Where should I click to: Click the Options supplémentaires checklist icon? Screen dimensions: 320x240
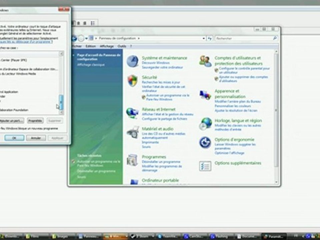coord(205,166)
